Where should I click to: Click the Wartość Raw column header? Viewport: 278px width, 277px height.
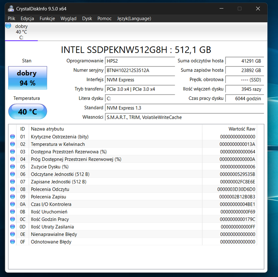pyautogui.click(x=230, y=129)
